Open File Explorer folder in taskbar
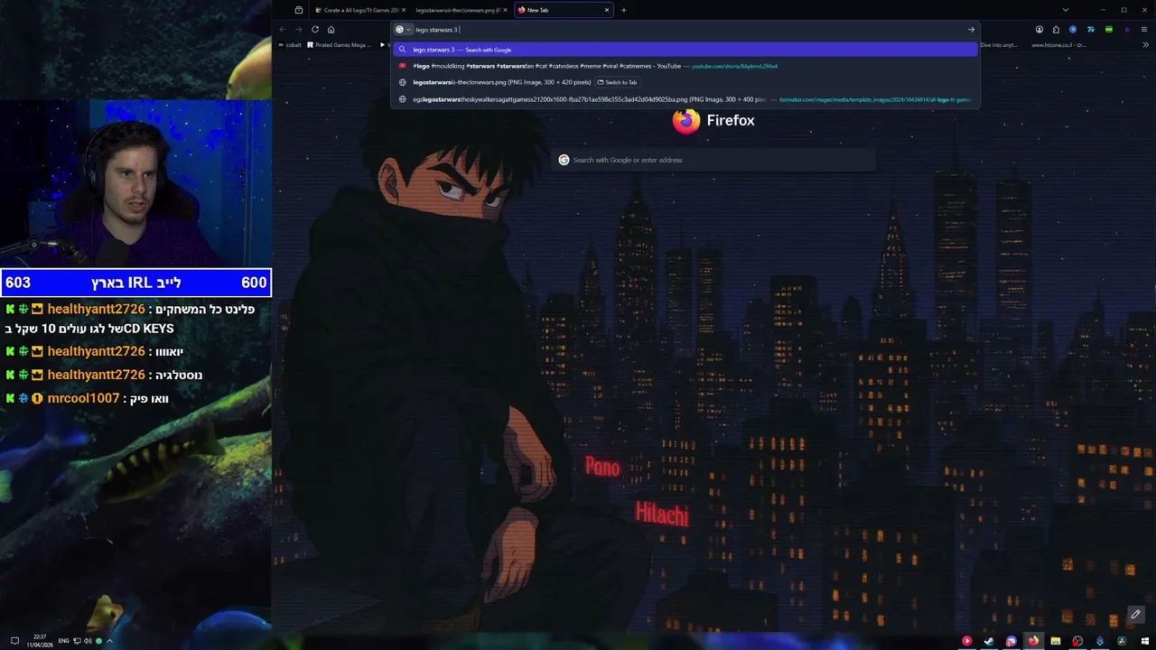The height and width of the screenshot is (650, 1156). point(1055,641)
